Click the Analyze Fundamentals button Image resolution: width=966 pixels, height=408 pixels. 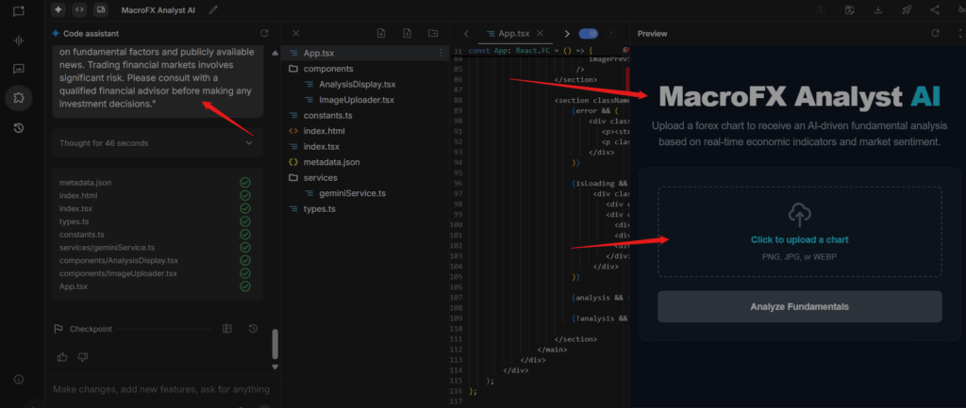[800, 306]
